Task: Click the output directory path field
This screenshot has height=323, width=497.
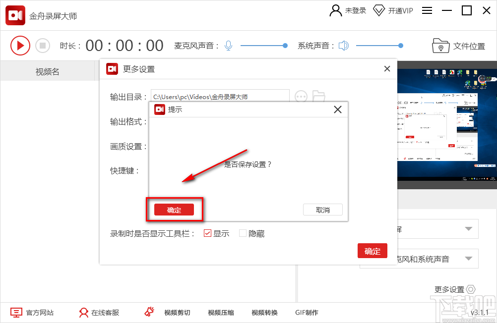Action: 220,97
